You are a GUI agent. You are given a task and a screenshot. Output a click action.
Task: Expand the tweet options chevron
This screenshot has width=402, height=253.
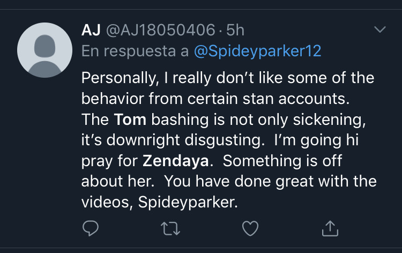coord(379,29)
